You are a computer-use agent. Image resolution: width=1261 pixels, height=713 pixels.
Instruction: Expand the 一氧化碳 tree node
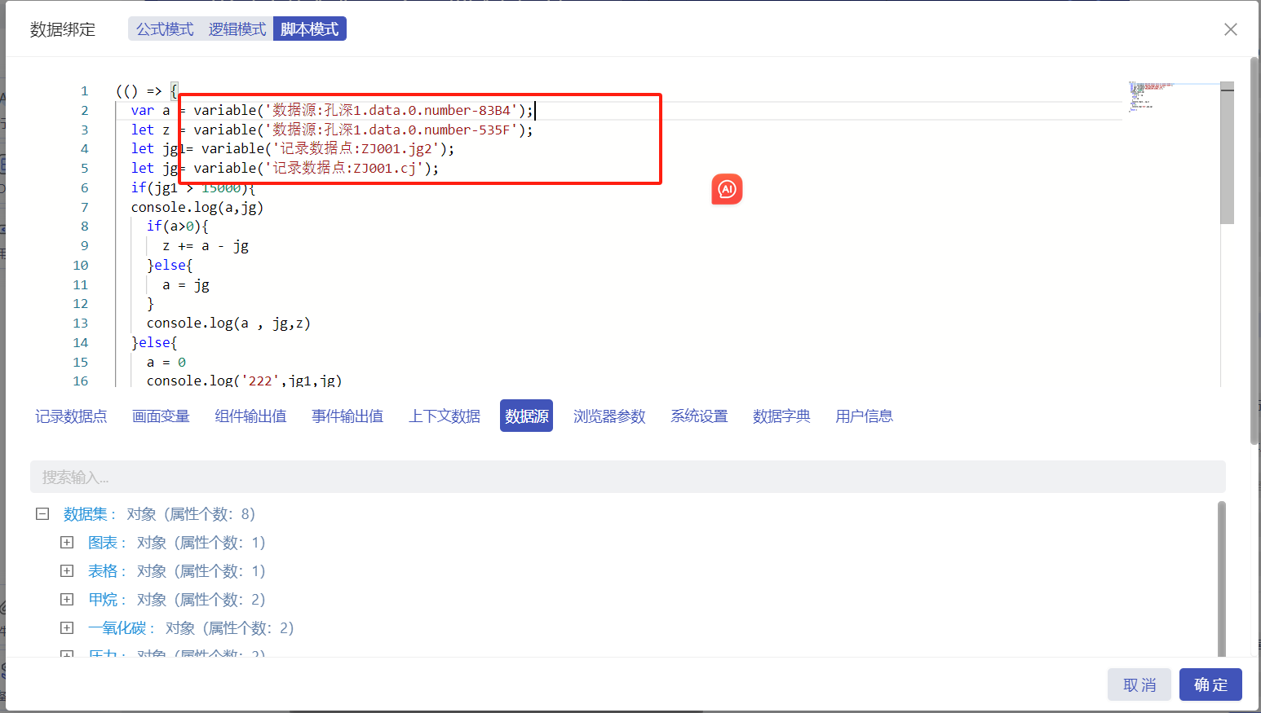(67, 628)
